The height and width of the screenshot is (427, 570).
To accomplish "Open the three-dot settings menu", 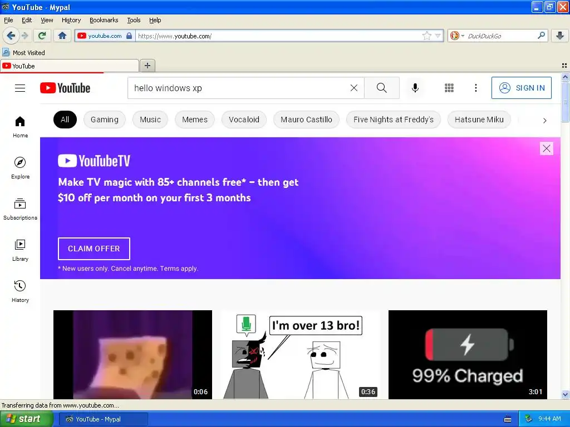I will click(475, 88).
